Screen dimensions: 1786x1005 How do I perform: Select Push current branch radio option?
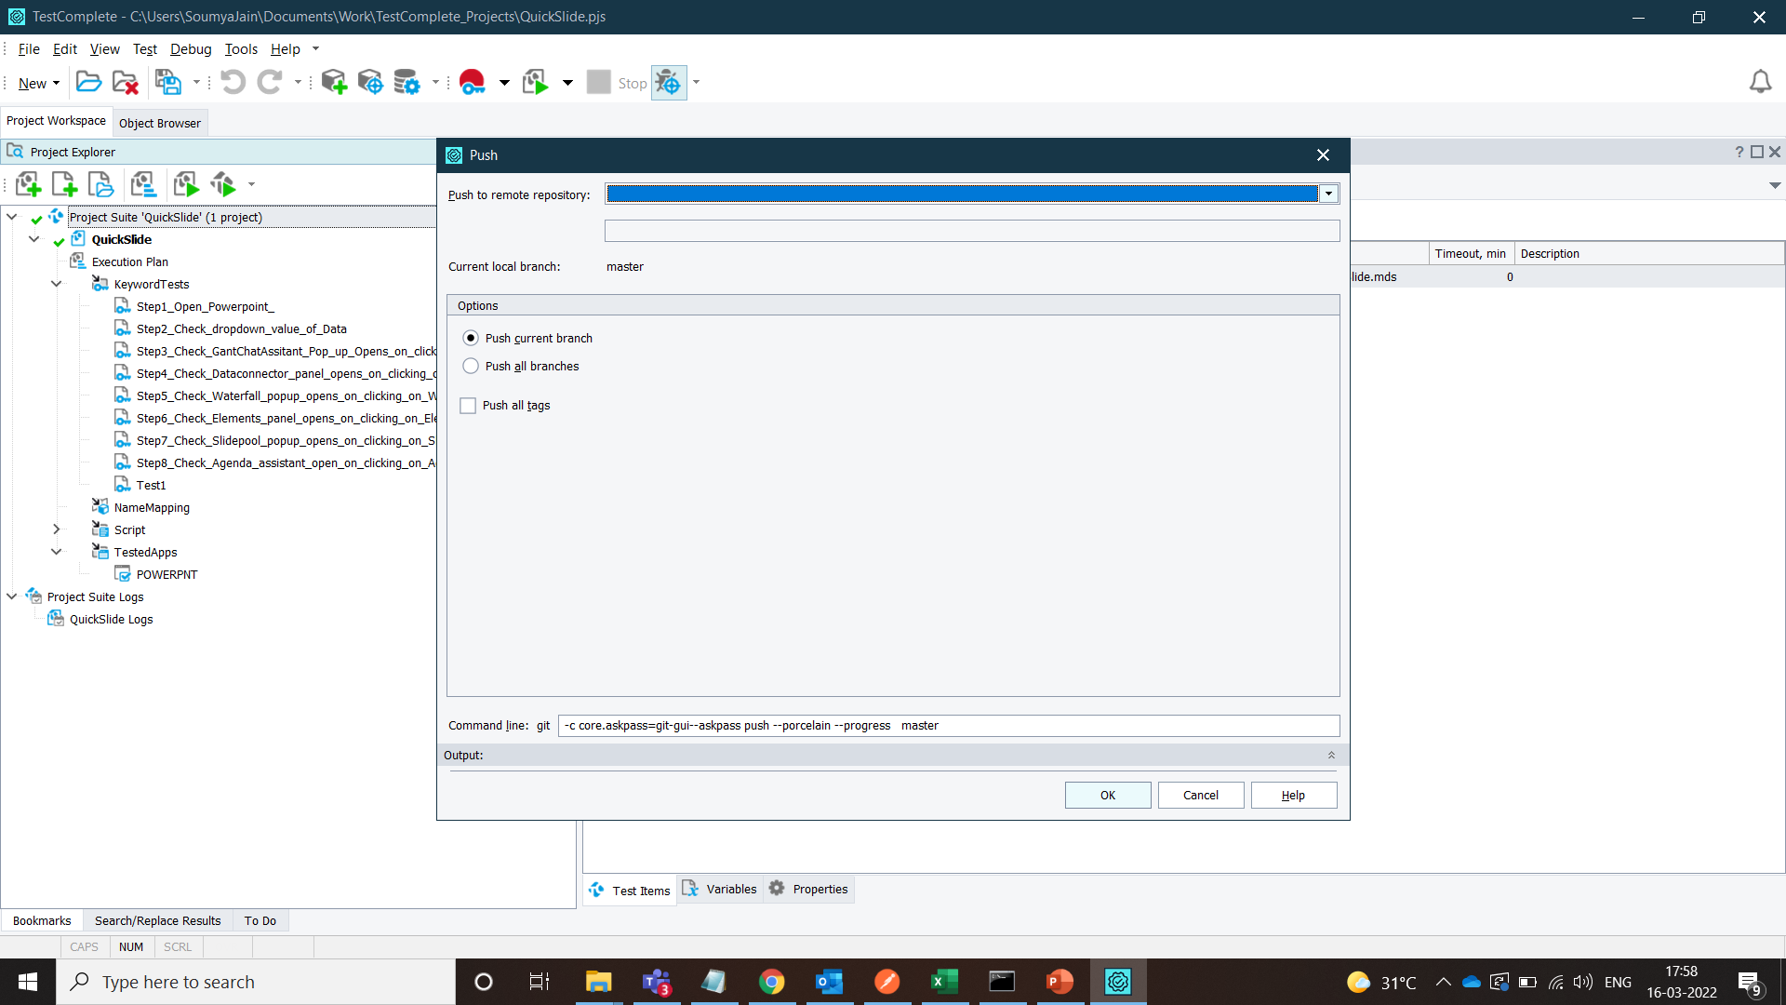471,338
